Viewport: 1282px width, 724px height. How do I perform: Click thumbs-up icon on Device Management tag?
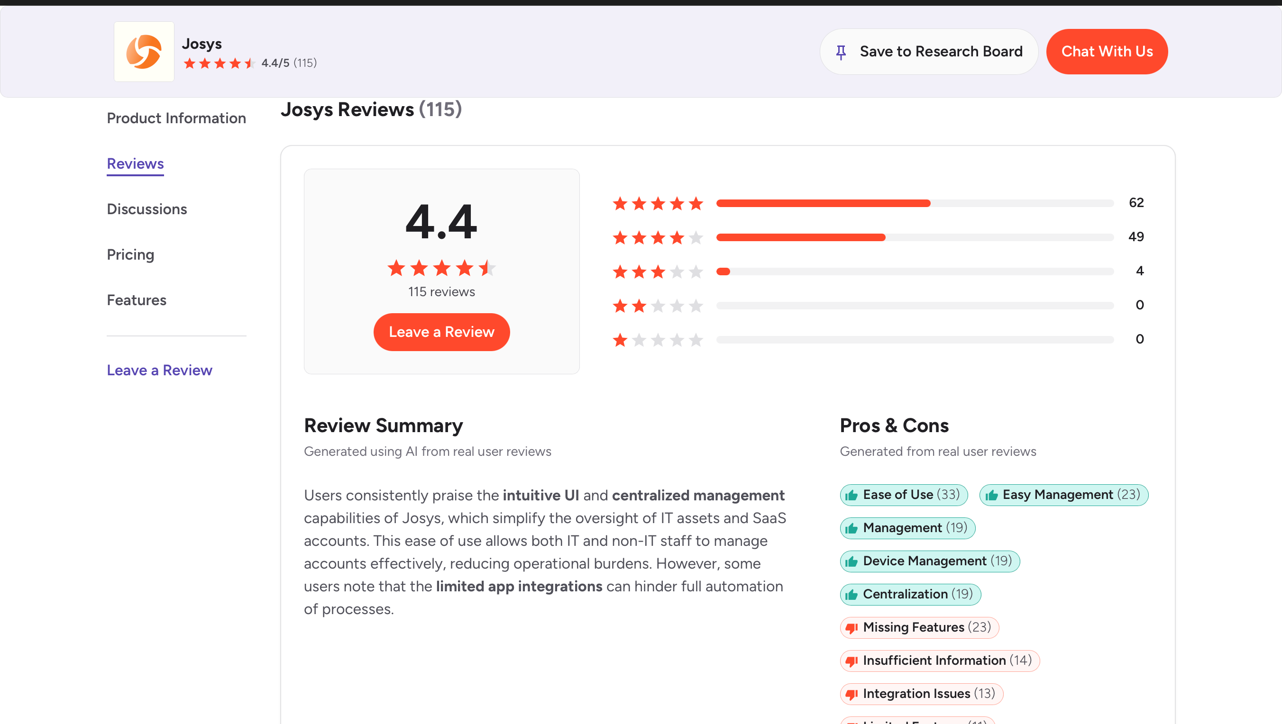tap(852, 562)
